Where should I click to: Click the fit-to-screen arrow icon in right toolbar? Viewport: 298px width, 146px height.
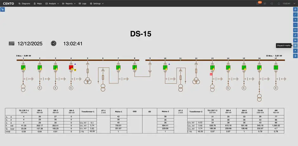295,15
